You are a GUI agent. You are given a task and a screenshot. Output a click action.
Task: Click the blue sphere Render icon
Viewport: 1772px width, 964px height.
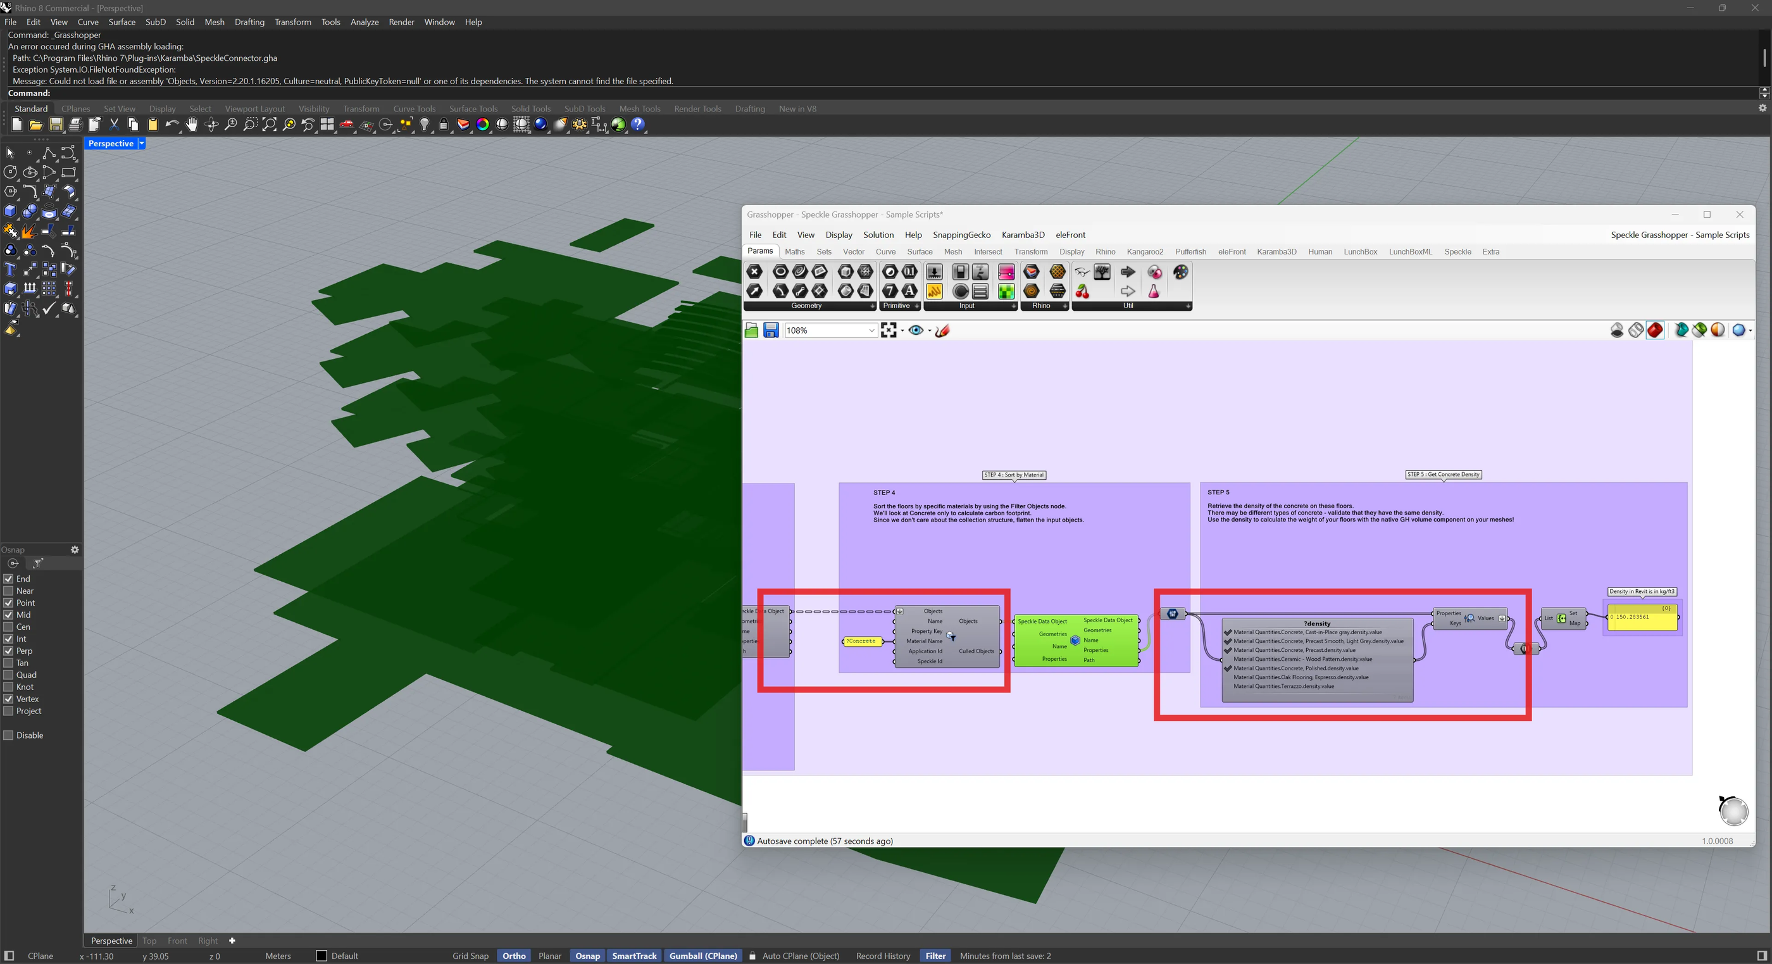pyautogui.click(x=540, y=125)
